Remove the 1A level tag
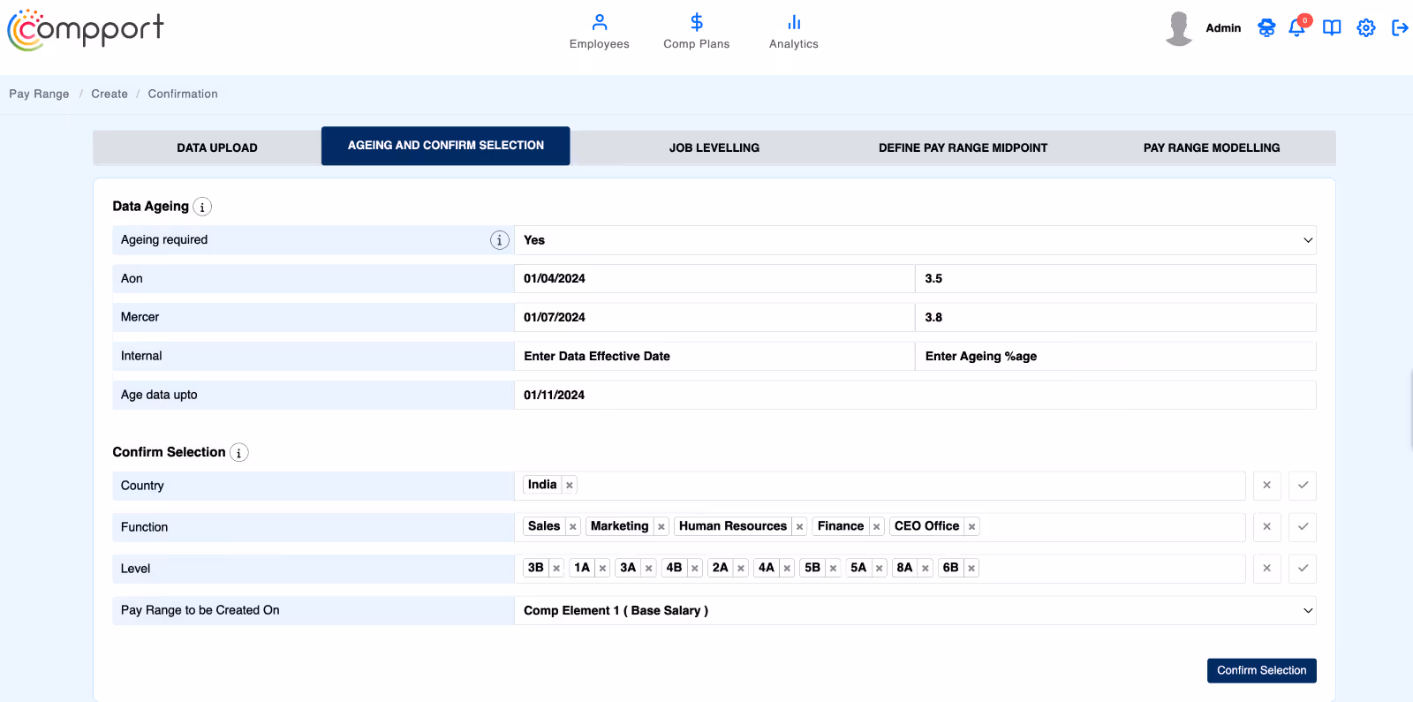Image resolution: width=1413 pixels, height=702 pixels. (603, 569)
